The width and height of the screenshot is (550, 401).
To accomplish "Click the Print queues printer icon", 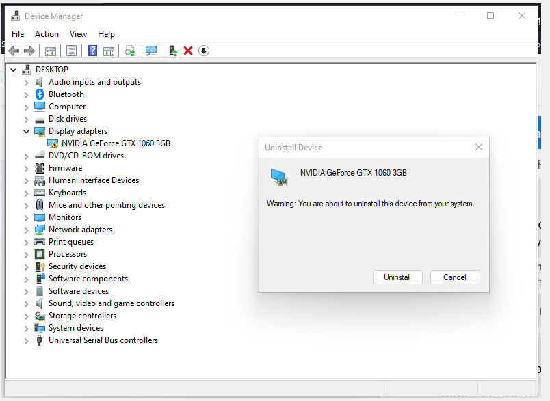I will pos(40,242).
